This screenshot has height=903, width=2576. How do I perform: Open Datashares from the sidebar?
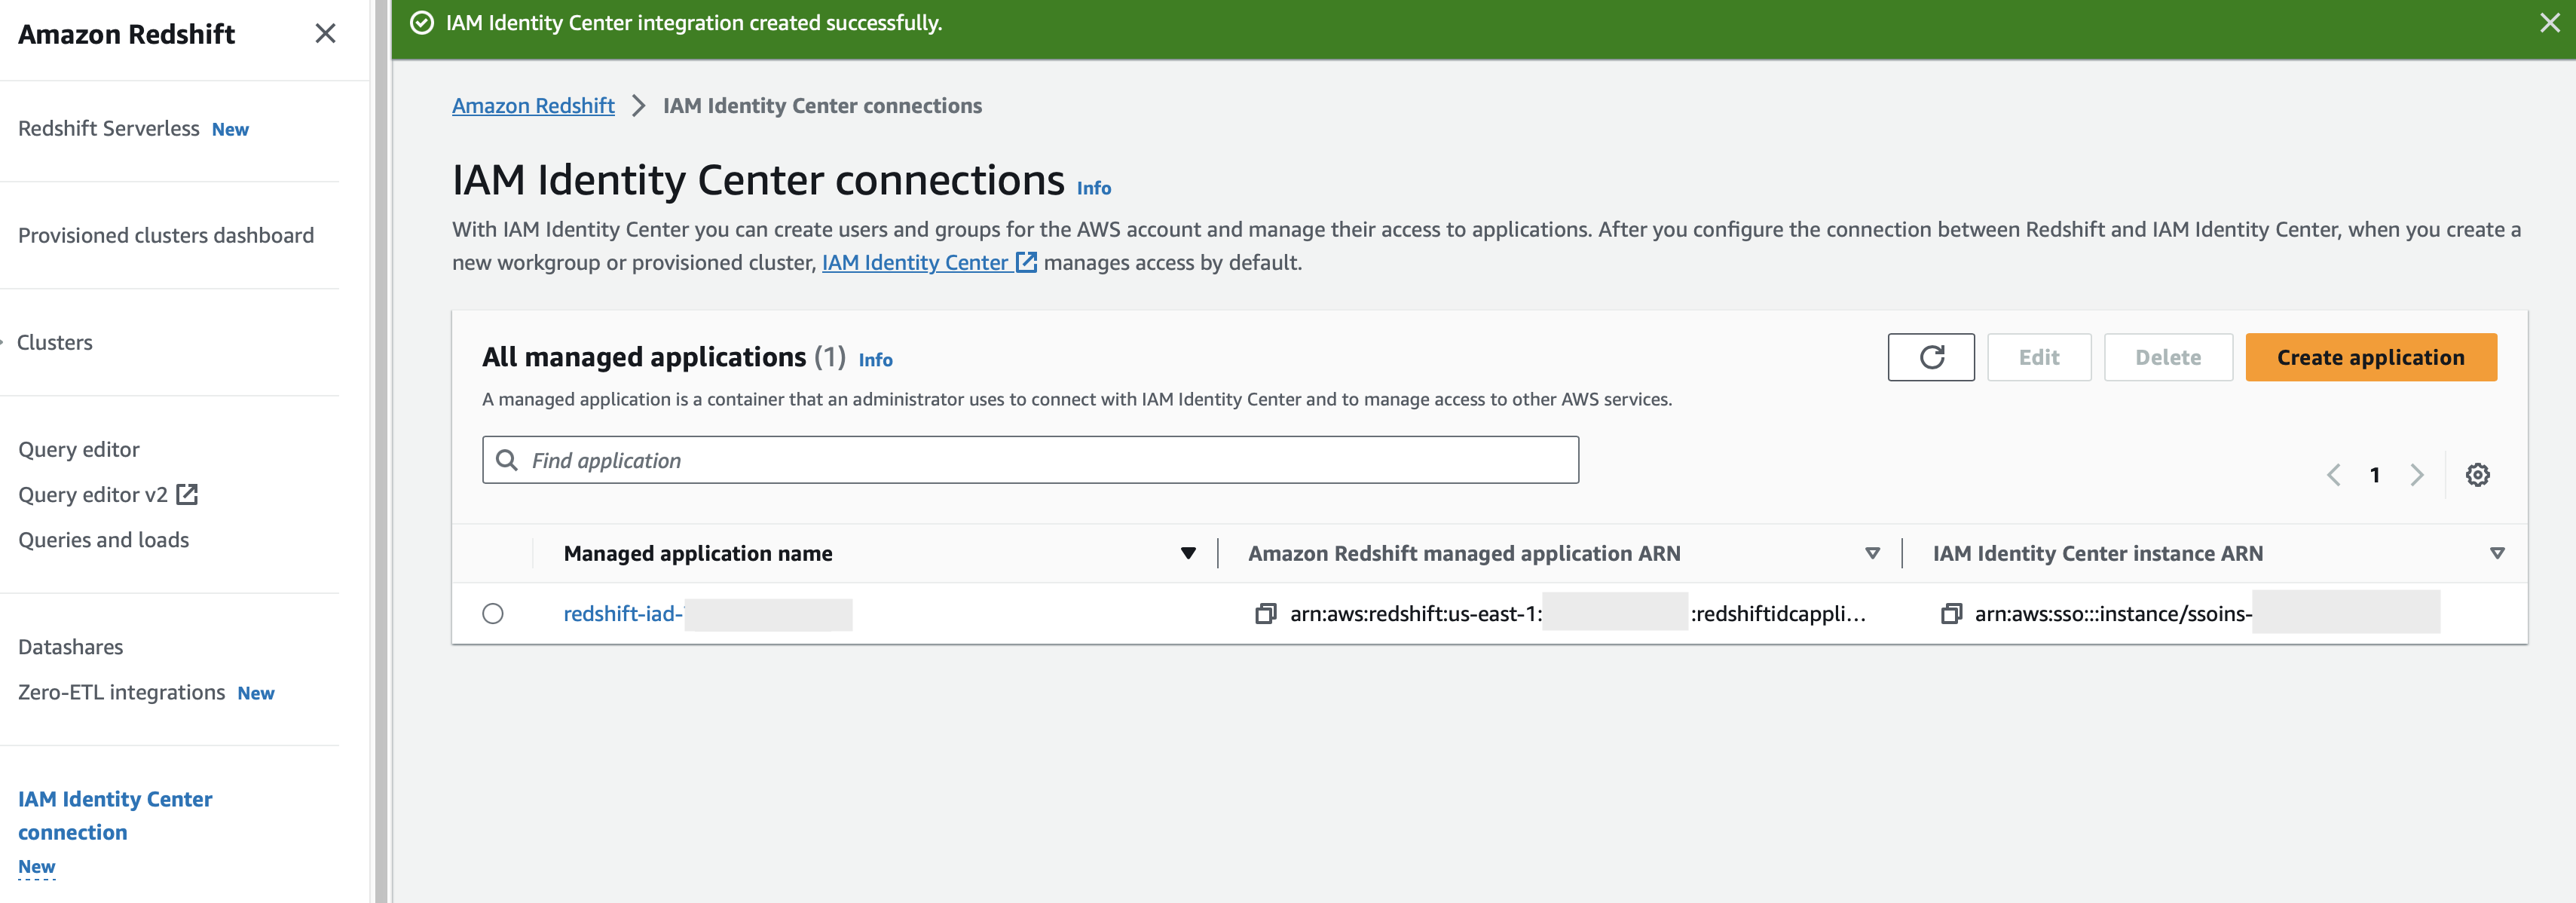click(x=70, y=646)
